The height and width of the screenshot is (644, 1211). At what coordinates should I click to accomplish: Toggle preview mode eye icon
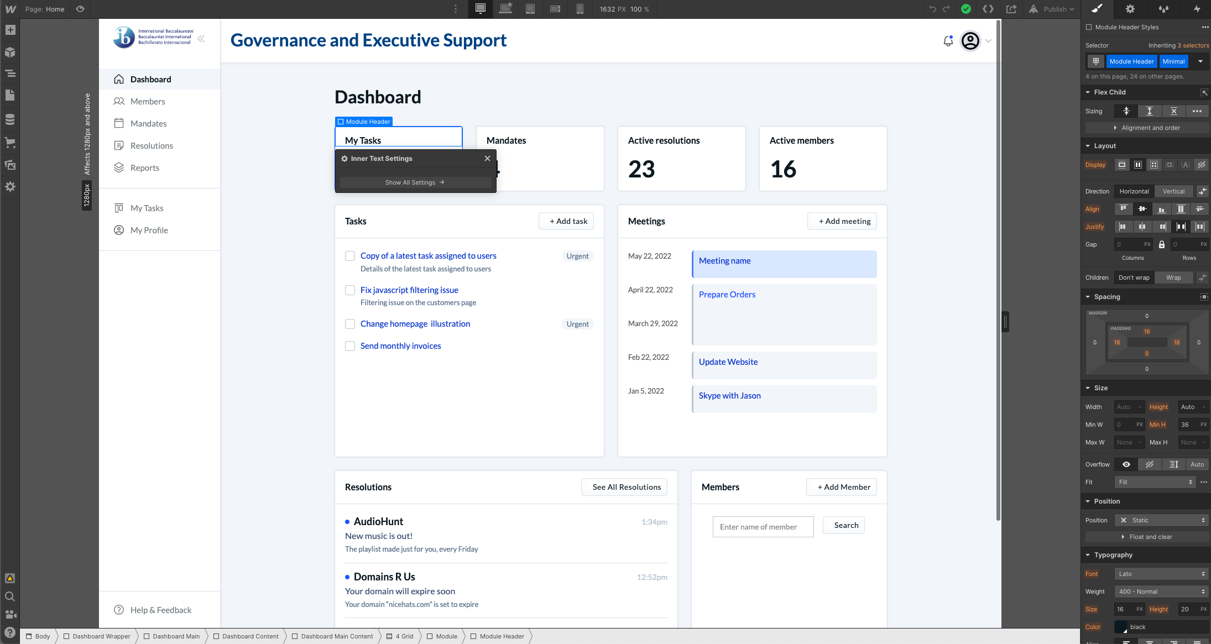[x=80, y=9]
